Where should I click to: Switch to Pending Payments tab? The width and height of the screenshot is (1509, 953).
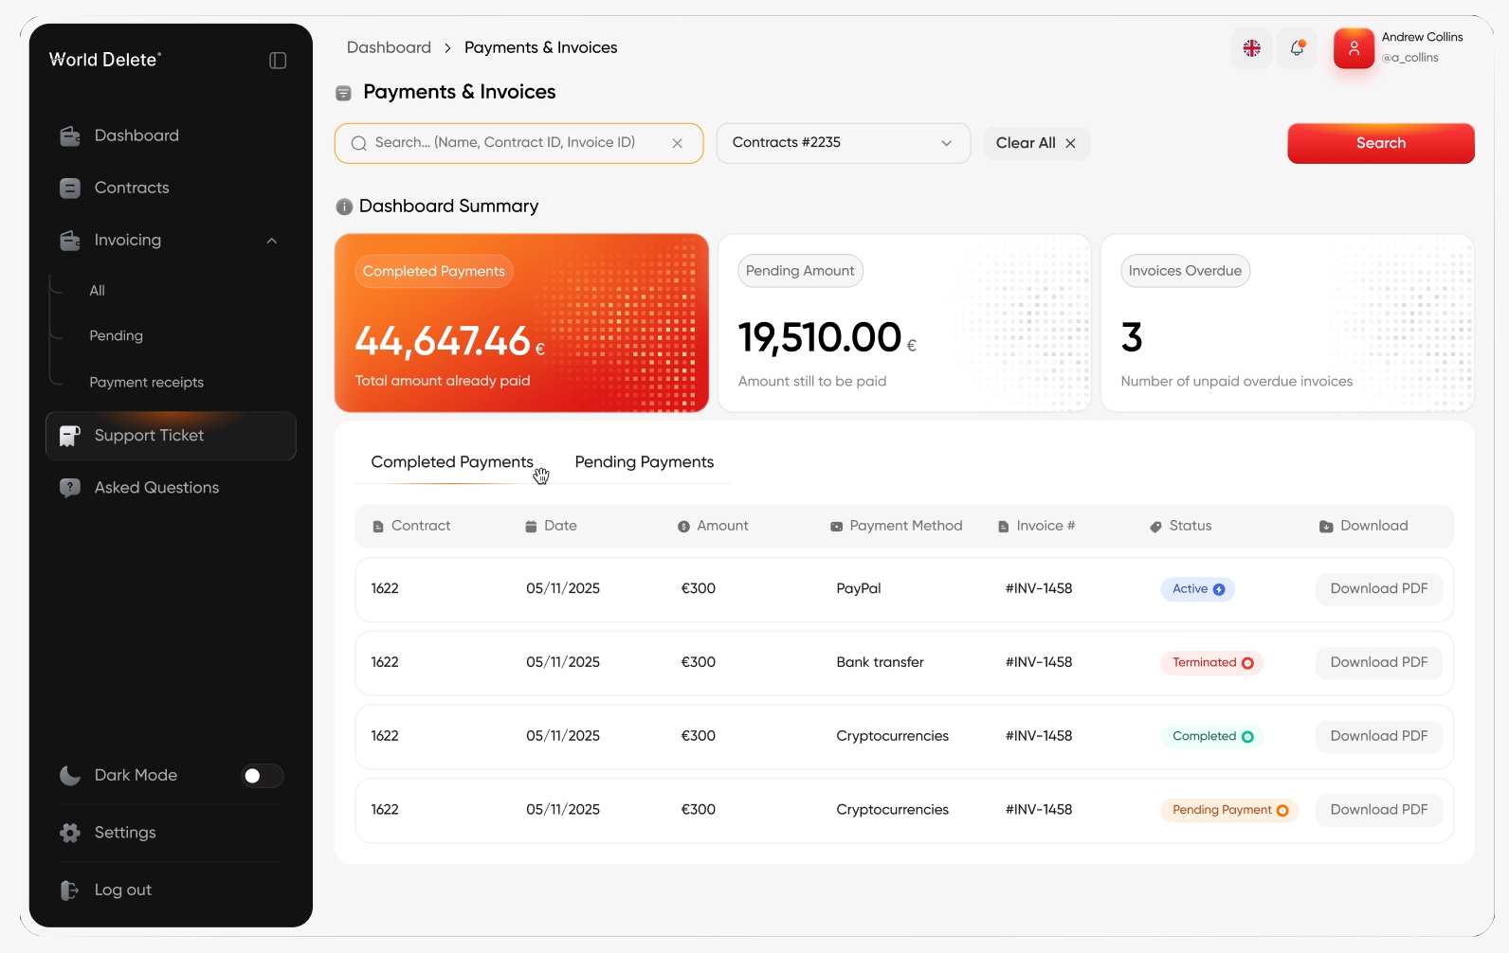point(644,462)
